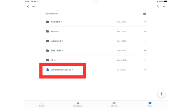Open more options for Standard folder
192x108 pixels.
point(144,22)
